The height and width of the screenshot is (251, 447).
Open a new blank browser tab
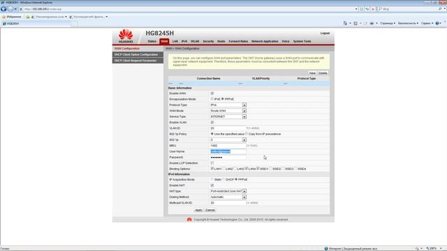[x=74, y=24]
